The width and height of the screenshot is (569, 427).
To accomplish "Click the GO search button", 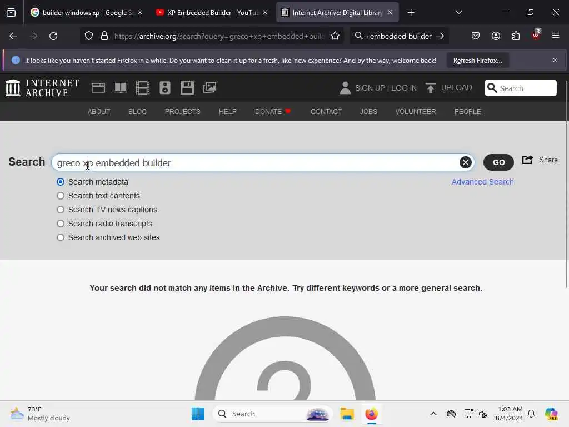I will (x=498, y=162).
